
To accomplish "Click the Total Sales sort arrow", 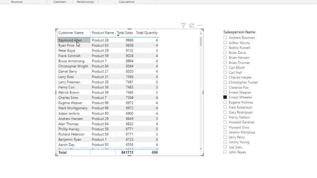I will [118, 36].
